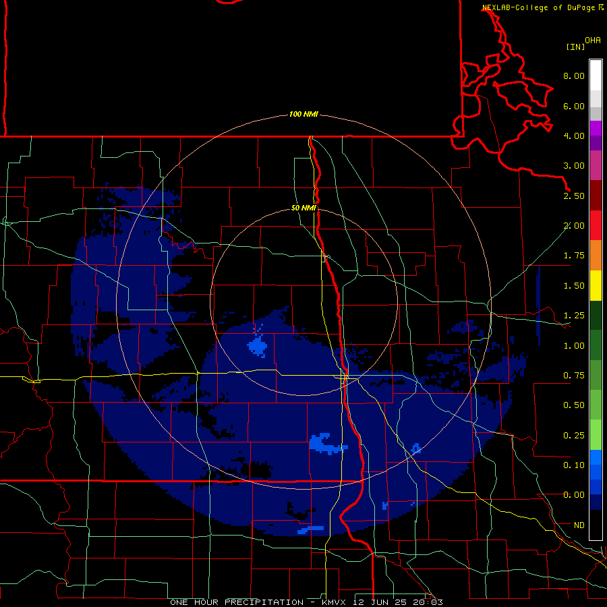Image resolution: width=607 pixels, height=607 pixels.
Task: Click the NEXLAB-College of DuPage credit text
Action: tap(538, 7)
